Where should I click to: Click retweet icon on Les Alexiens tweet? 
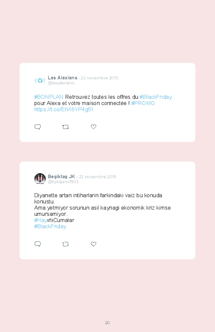click(x=65, y=127)
